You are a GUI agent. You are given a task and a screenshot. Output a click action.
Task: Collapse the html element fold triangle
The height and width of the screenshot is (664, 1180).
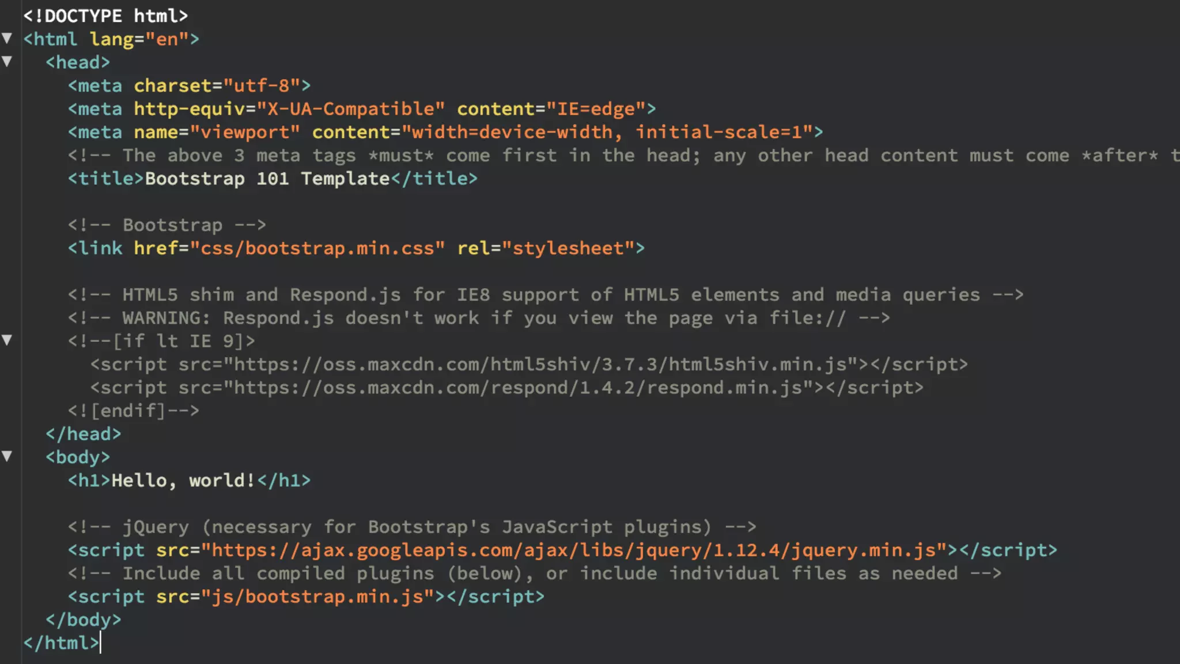pyautogui.click(x=7, y=39)
